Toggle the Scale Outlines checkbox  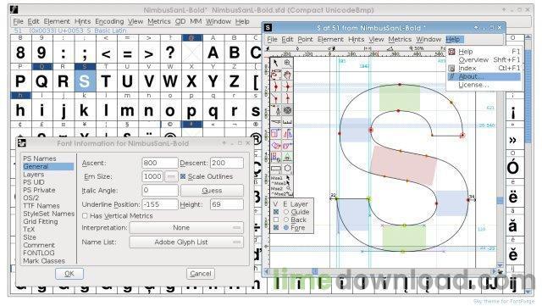click(183, 176)
